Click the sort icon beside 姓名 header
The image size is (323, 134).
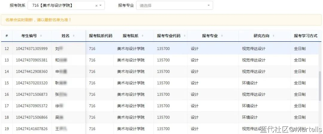click(x=74, y=36)
